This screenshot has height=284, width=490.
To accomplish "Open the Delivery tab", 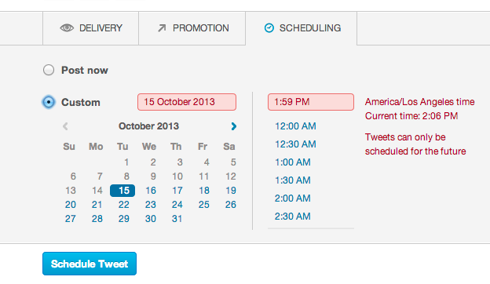I will point(90,28).
